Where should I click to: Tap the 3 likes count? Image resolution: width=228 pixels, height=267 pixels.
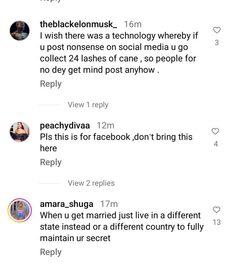click(x=217, y=43)
